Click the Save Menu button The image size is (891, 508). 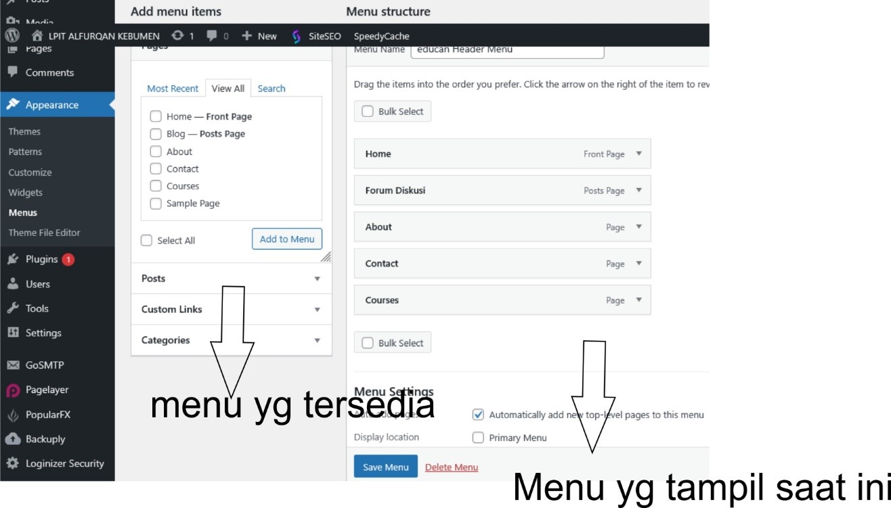coord(385,467)
